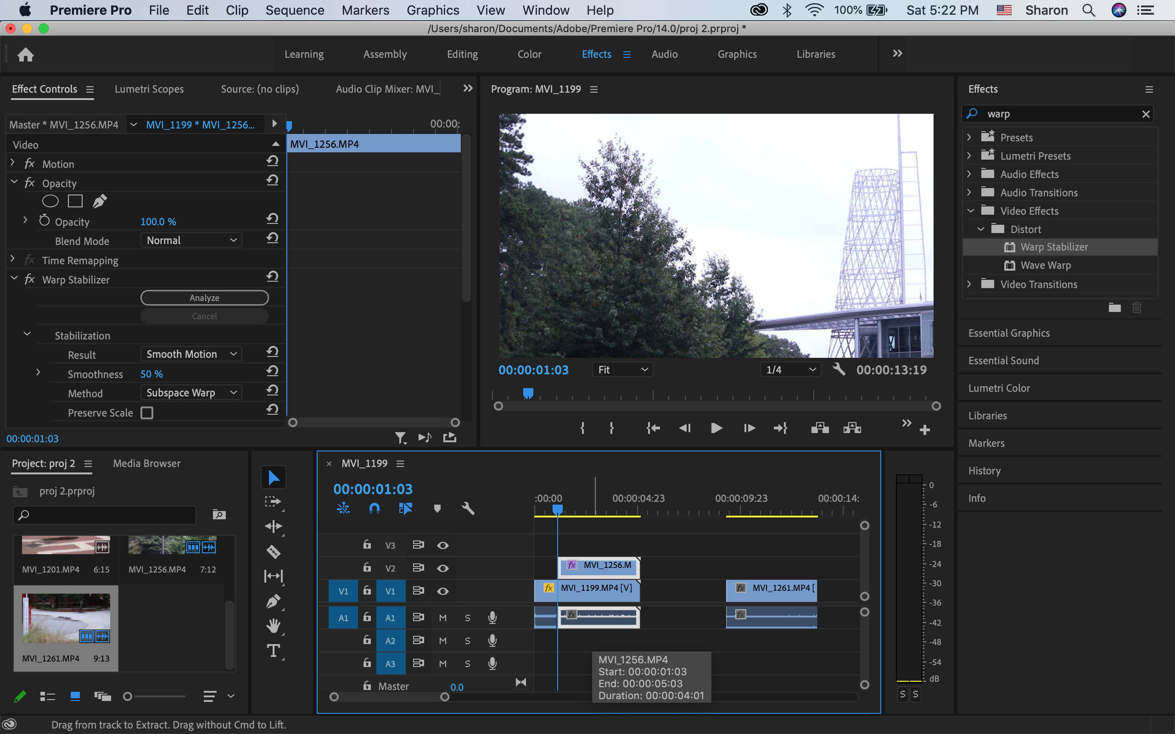
Task: Click the Analyze button under Warp Stabilizer
Action: pos(204,298)
